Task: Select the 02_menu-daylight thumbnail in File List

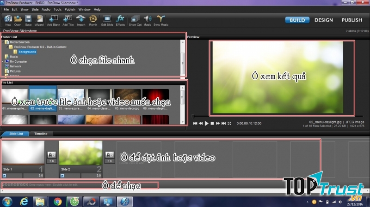Action: [x=43, y=97]
